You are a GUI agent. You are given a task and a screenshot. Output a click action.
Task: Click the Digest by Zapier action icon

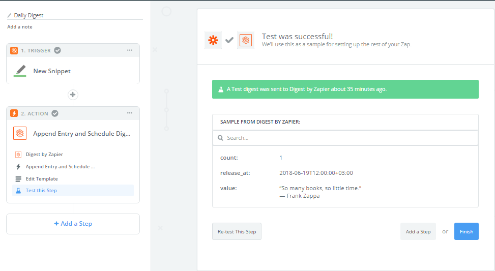tap(20, 133)
